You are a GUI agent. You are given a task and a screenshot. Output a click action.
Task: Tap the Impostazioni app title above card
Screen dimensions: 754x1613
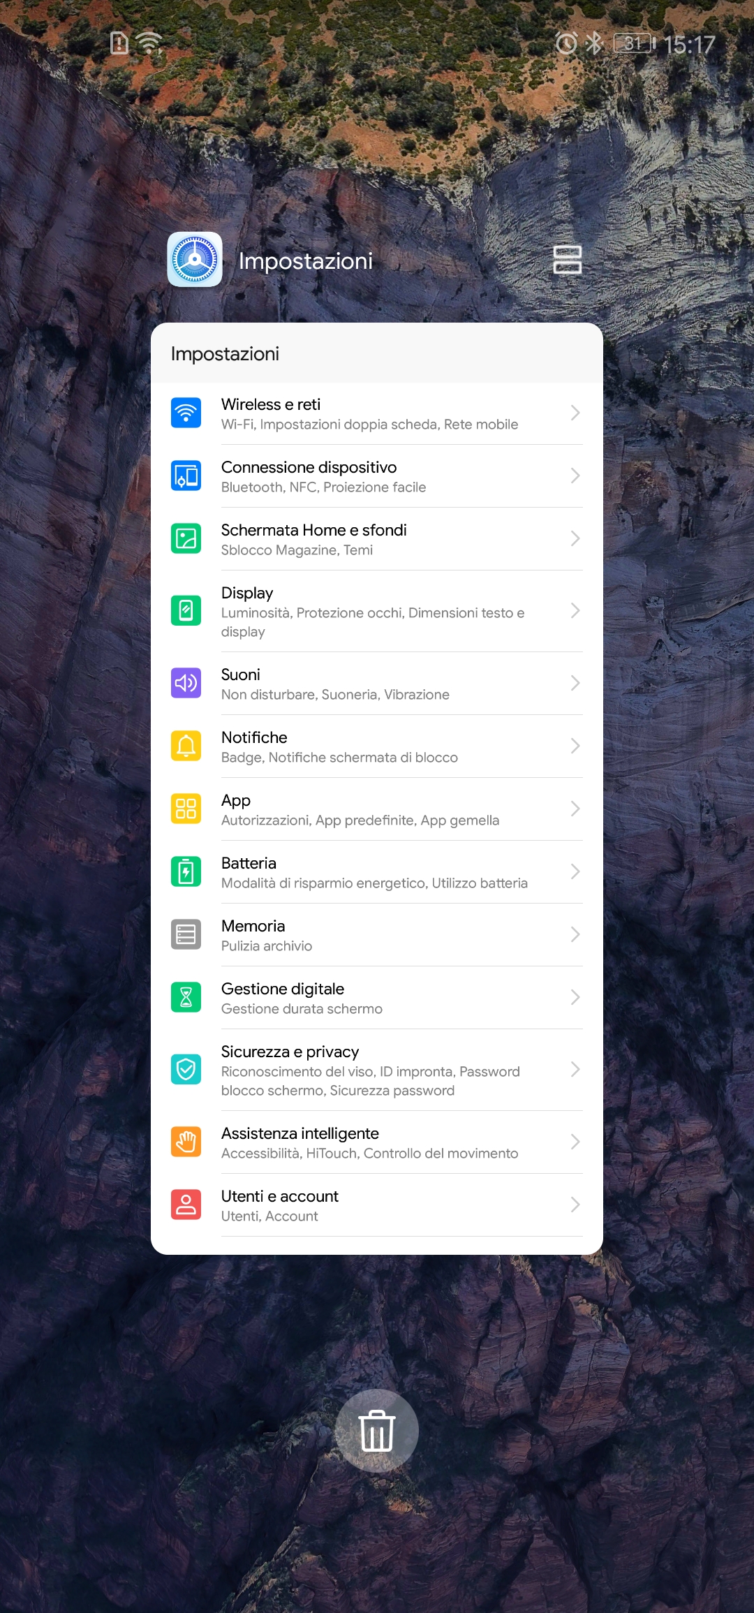[306, 260]
